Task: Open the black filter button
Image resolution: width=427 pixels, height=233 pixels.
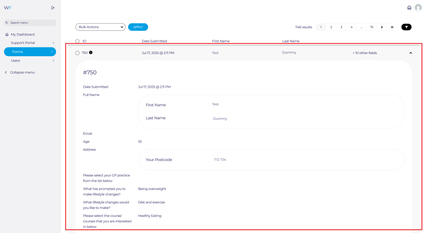Action: point(406,27)
